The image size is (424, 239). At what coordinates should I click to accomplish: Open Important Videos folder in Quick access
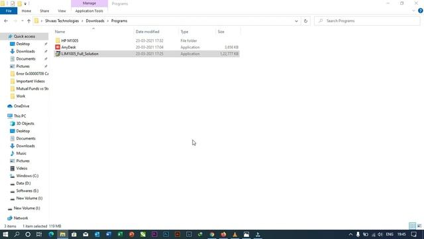click(x=30, y=81)
